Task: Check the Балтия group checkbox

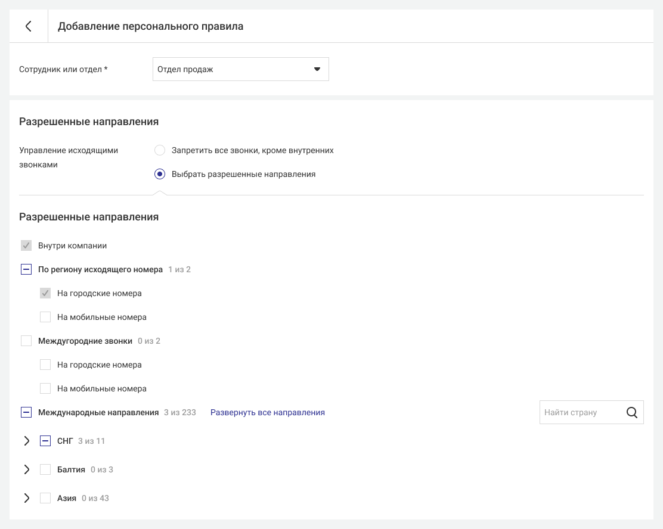Action: pyautogui.click(x=45, y=469)
